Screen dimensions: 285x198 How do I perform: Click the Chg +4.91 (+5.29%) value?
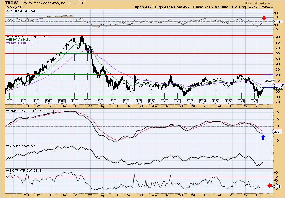click(255, 7)
